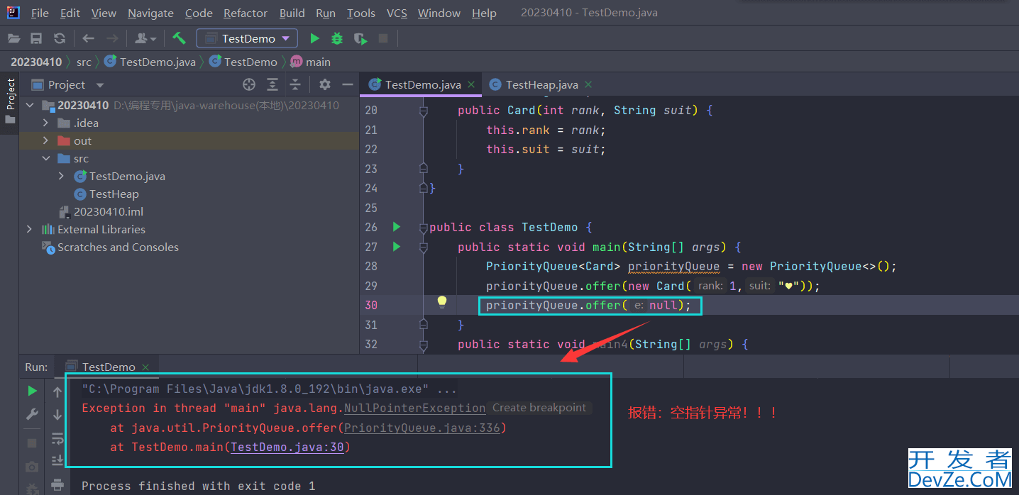Fold Card constructor on line 20
Viewport: 1019px width, 495px height.
point(424,111)
